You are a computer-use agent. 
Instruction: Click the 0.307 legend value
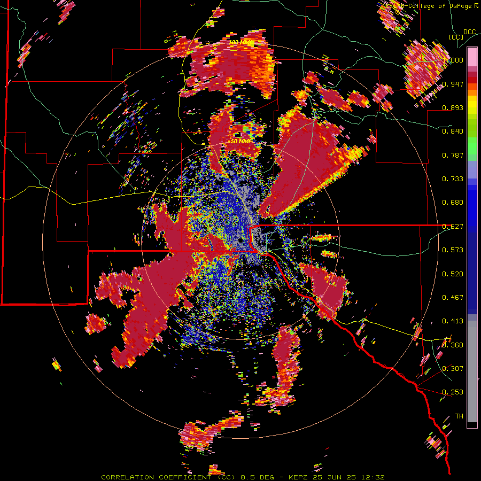(x=453, y=369)
